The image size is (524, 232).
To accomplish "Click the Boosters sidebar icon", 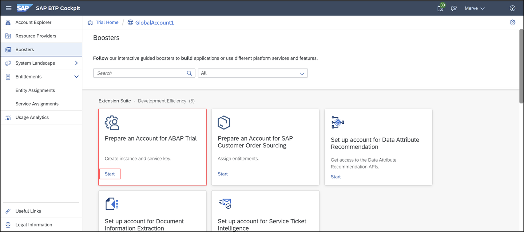I will 8,49.
